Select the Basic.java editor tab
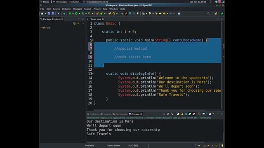Viewport: 264px width, 148px height. tap(95, 19)
